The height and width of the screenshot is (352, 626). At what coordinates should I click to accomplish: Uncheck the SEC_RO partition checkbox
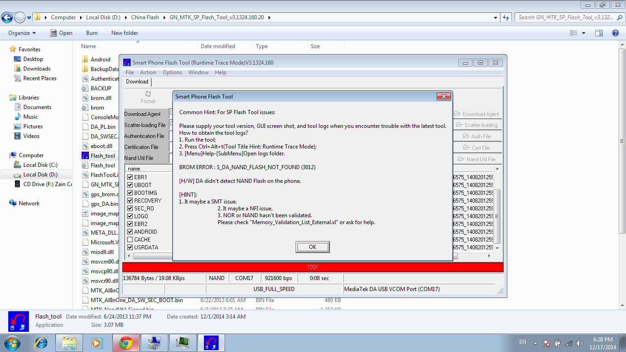point(130,208)
